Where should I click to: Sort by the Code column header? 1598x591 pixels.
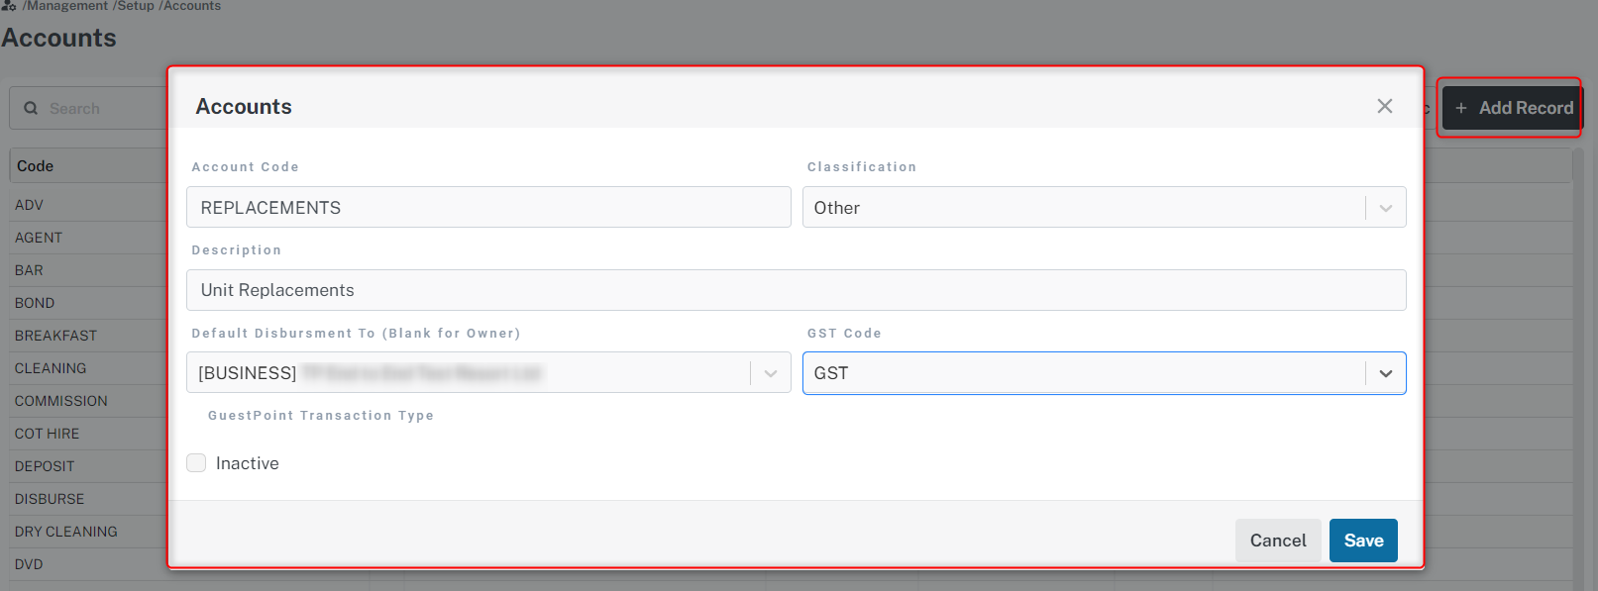pyautogui.click(x=36, y=166)
